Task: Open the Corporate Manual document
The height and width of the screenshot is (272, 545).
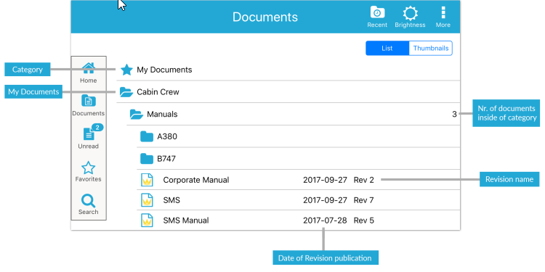Action: coord(298,180)
